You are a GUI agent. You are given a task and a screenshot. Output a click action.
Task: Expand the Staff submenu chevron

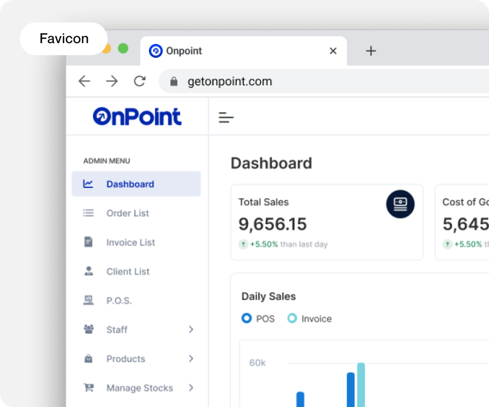pos(191,329)
